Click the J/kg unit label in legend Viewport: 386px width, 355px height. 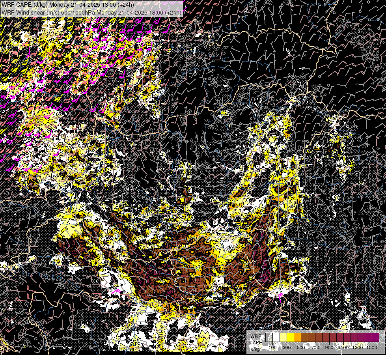click(255, 349)
